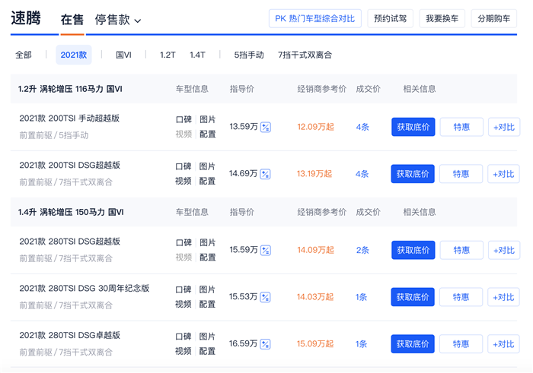The image size is (533, 373).
Task: Click PK 热门车型综合对比 button
Action: click(x=315, y=18)
